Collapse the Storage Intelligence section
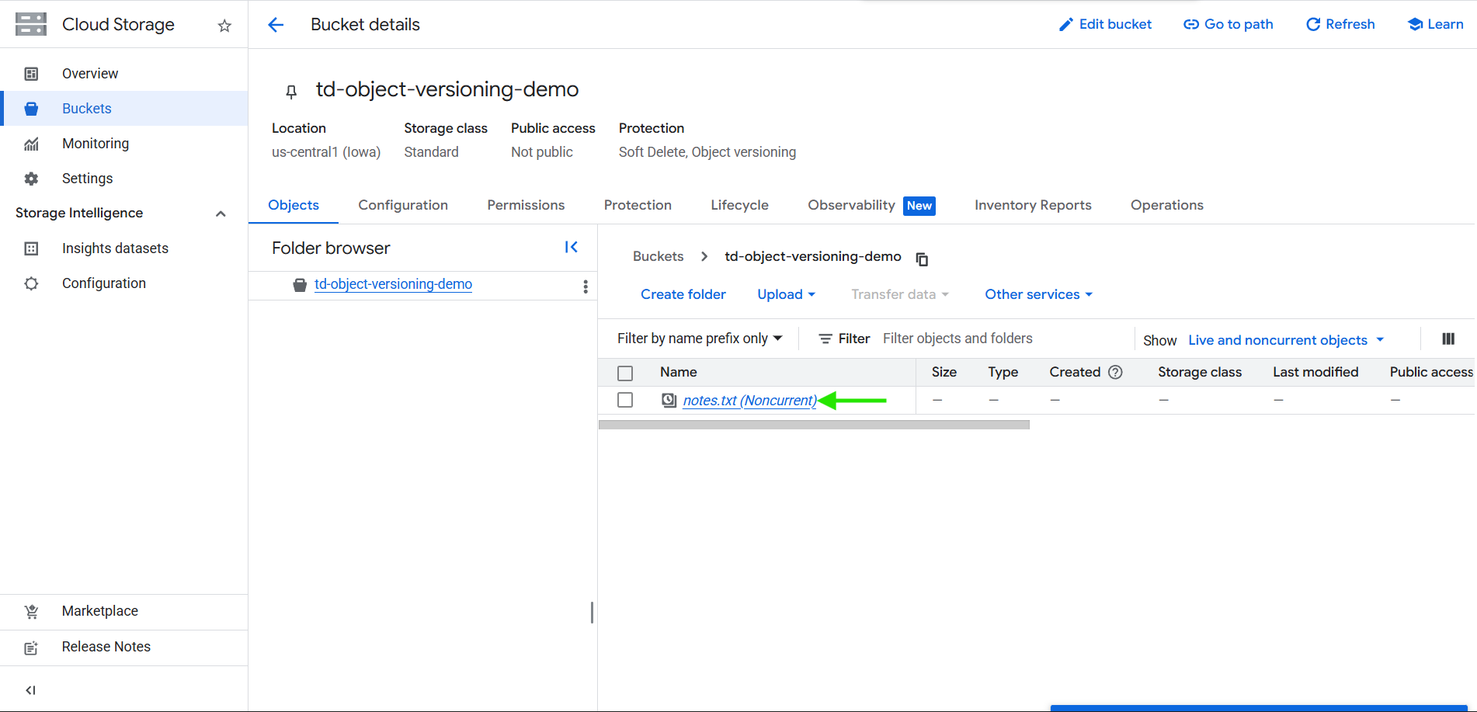The height and width of the screenshot is (712, 1477). [x=221, y=214]
